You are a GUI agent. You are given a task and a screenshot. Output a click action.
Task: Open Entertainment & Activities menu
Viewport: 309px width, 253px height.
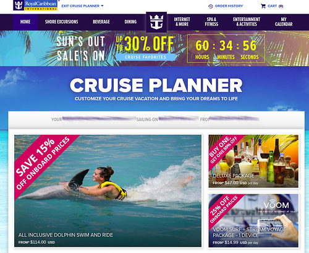(247, 22)
